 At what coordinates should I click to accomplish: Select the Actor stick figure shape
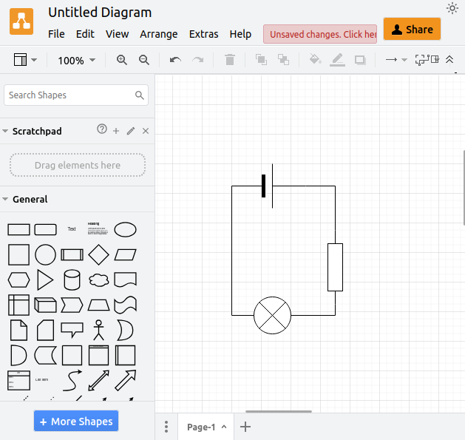(x=99, y=330)
